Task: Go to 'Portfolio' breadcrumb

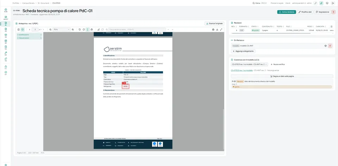Action: (16, 3)
